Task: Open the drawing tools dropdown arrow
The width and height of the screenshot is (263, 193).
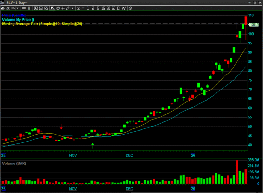Action: point(72,8)
